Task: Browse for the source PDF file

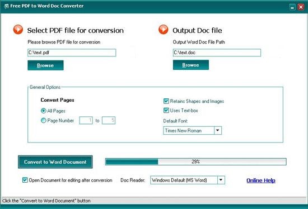Action: coord(45,65)
